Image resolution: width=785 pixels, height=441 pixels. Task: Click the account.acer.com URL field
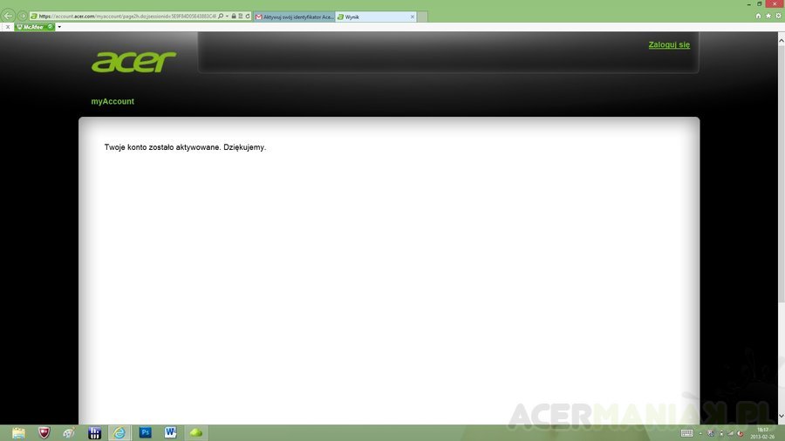(x=127, y=17)
